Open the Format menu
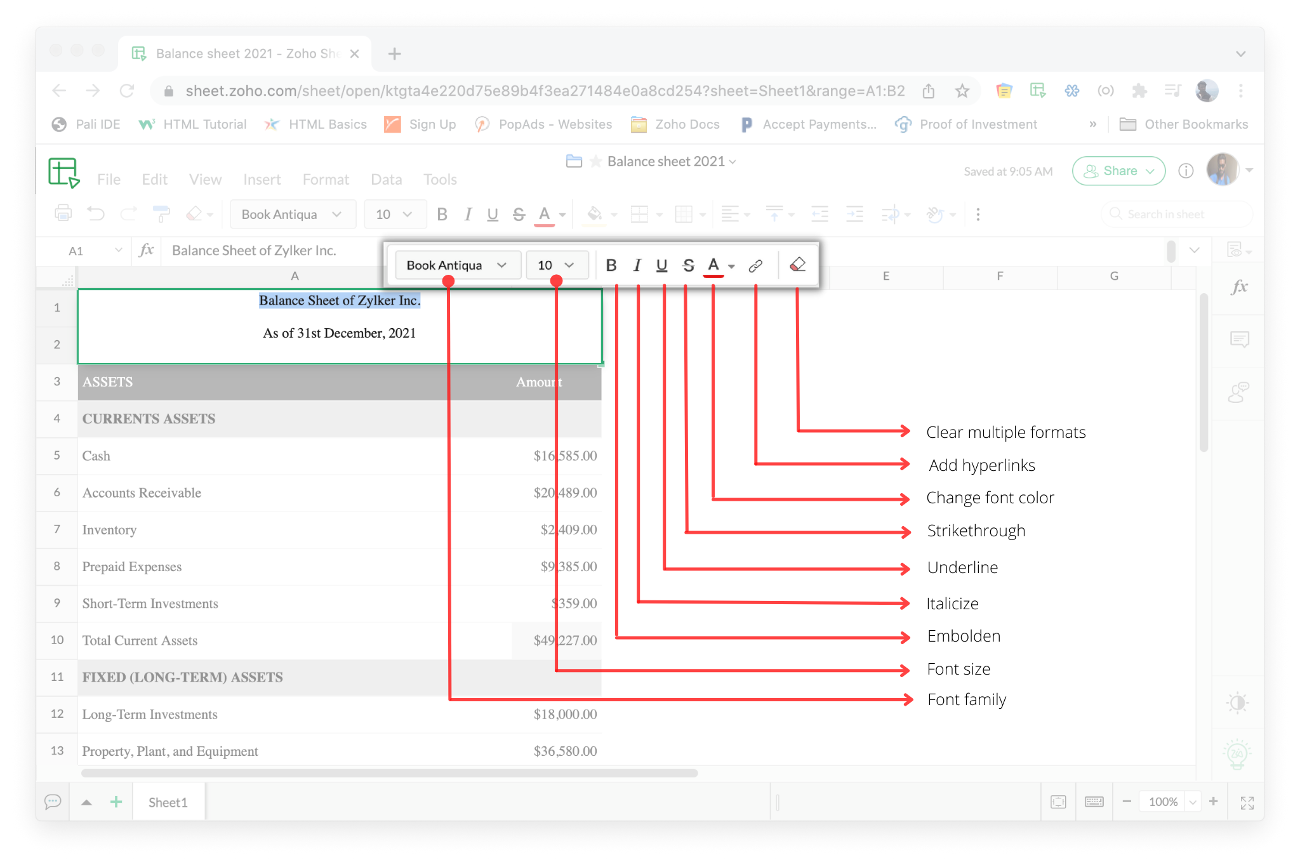Image resolution: width=1300 pixels, height=865 pixels. (326, 180)
